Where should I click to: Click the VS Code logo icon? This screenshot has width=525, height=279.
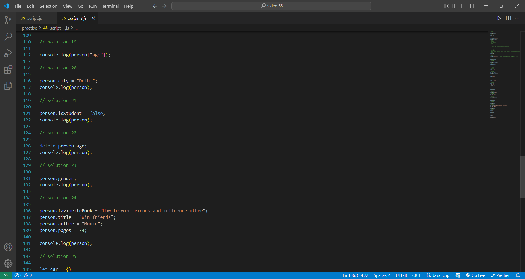click(x=6, y=6)
